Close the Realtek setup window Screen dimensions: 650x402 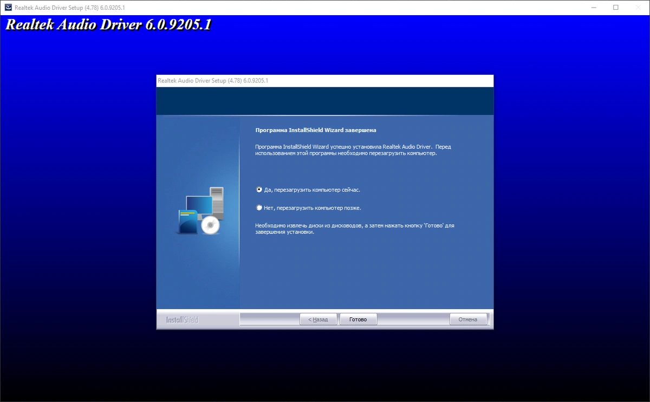tap(639, 8)
